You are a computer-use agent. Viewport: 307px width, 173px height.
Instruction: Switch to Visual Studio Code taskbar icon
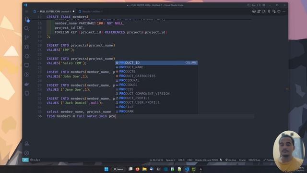click(187, 169)
